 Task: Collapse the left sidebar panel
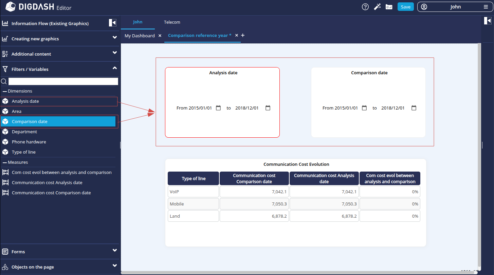click(113, 23)
